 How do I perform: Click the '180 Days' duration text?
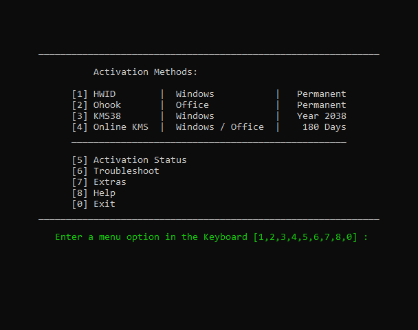point(324,127)
